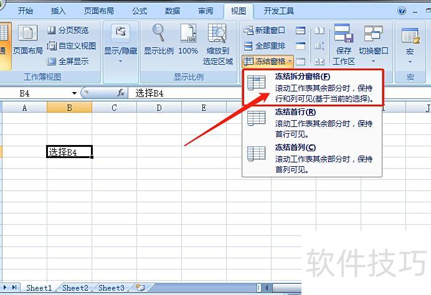Click horizontal scrollbar left arrow

pyautogui.click(x=267, y=288)
